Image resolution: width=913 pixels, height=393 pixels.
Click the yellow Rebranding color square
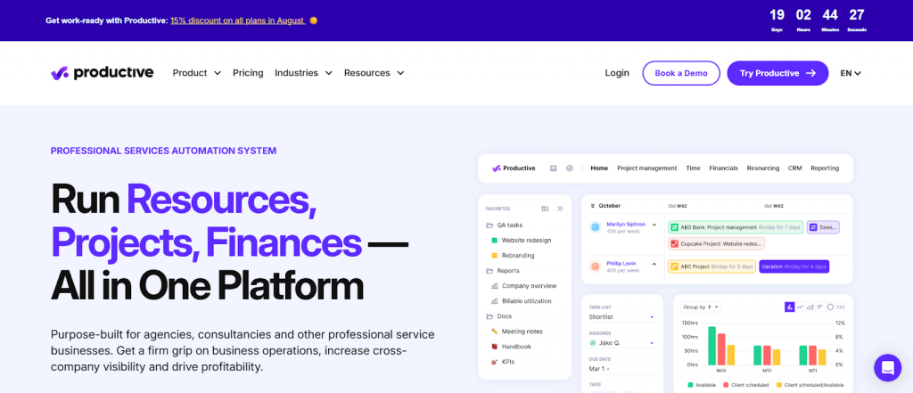tap(494, 256)
